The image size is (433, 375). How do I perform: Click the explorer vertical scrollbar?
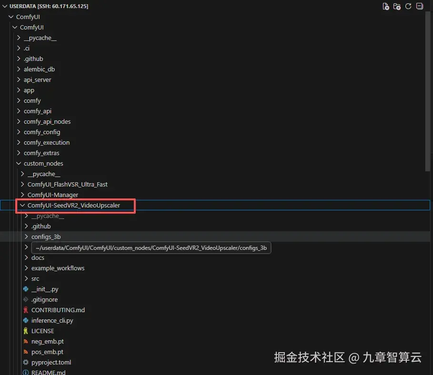(428, 91)
